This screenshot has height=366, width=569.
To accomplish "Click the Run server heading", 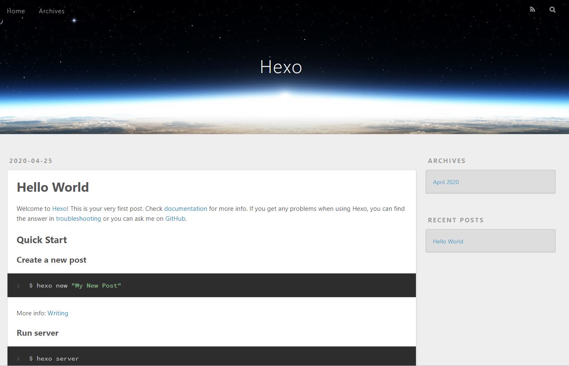I will point(37,333).
